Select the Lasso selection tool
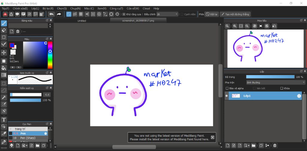Screen dimensions: 307x151 click(x=4, y=90)
